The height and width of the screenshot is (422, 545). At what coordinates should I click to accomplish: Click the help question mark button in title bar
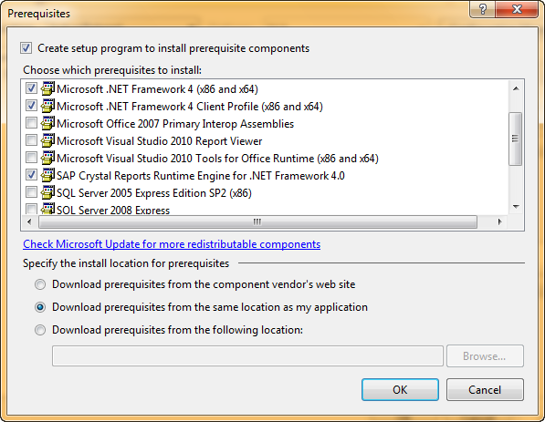tap(482, 9)
